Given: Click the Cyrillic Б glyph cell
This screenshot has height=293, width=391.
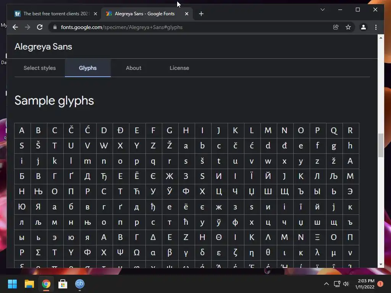Looking at the screenshot, I should click(x=22, y=176).
